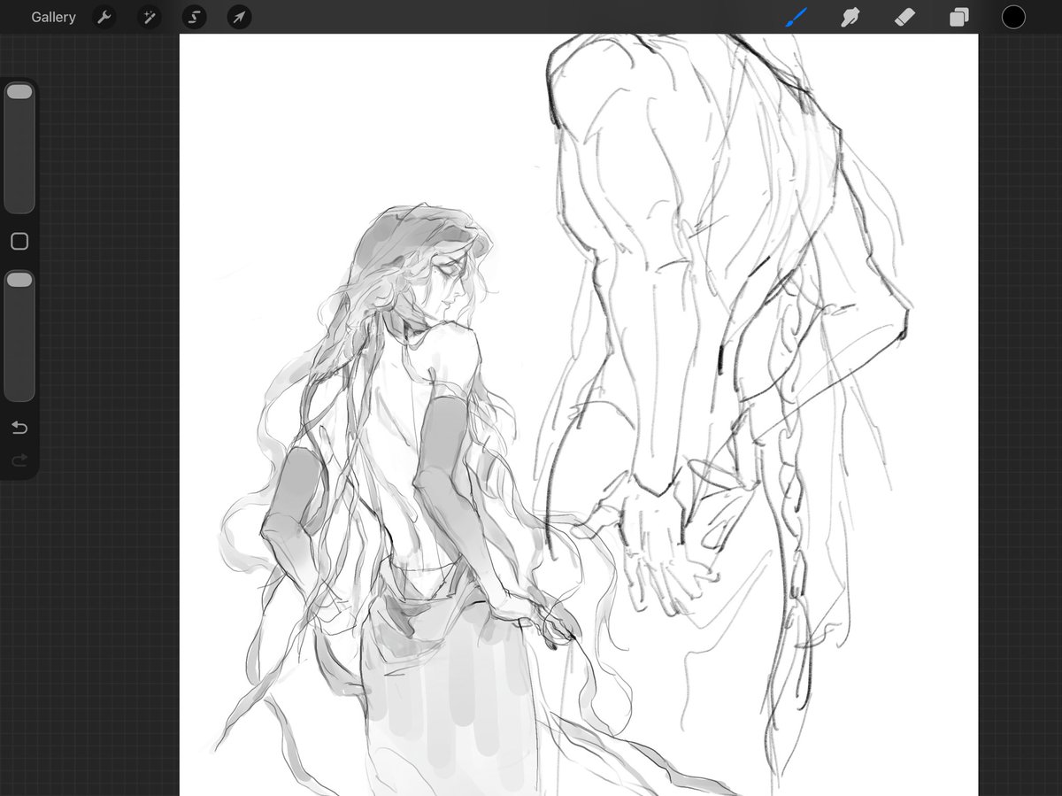Activate the Selection tool
This screenshot has height=796, width=1062.
pyautogui.click(x=194, y=17)
